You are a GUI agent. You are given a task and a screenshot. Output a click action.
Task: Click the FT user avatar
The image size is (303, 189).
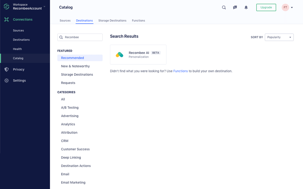pyautogui.click(x=285, y=7)
